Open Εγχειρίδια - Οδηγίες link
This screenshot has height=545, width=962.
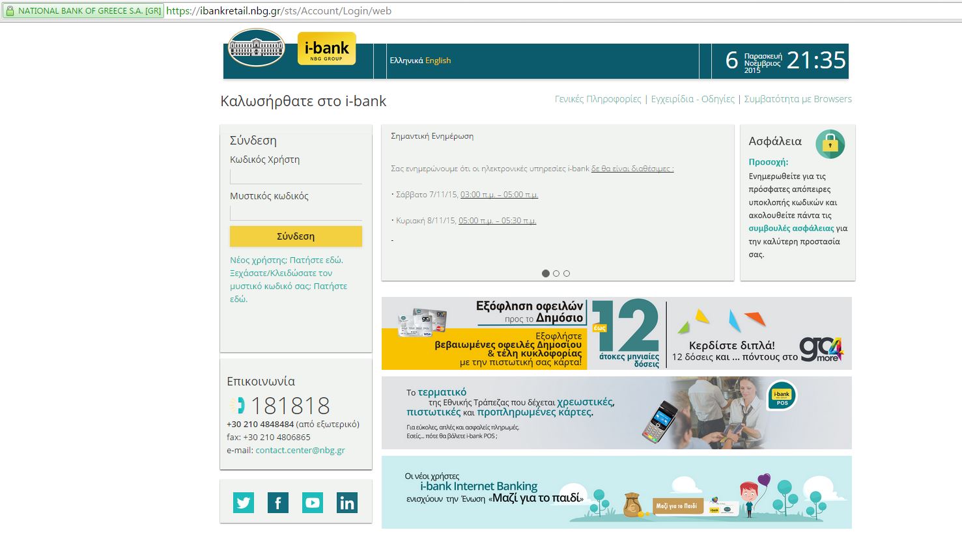693,99
